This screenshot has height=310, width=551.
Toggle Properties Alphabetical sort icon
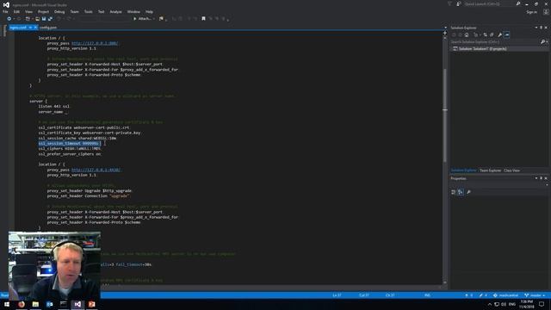[461, 192]
